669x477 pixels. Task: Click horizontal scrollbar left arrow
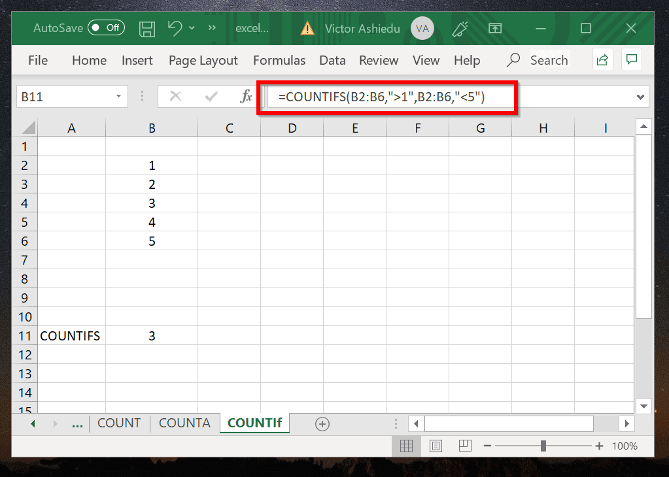(416, 423)
